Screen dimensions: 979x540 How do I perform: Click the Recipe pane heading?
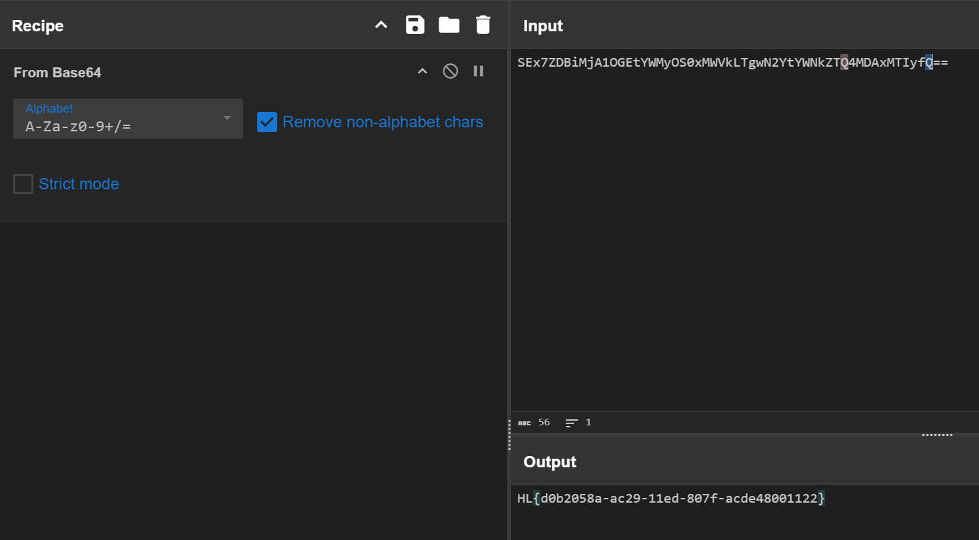click(x=38, y=26)
